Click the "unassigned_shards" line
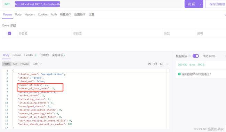226x132 pixels. tap(34, 106)
